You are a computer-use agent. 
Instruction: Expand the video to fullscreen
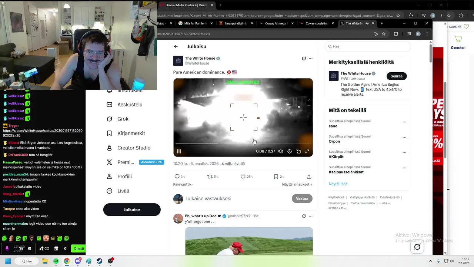(x=307, y=151)
